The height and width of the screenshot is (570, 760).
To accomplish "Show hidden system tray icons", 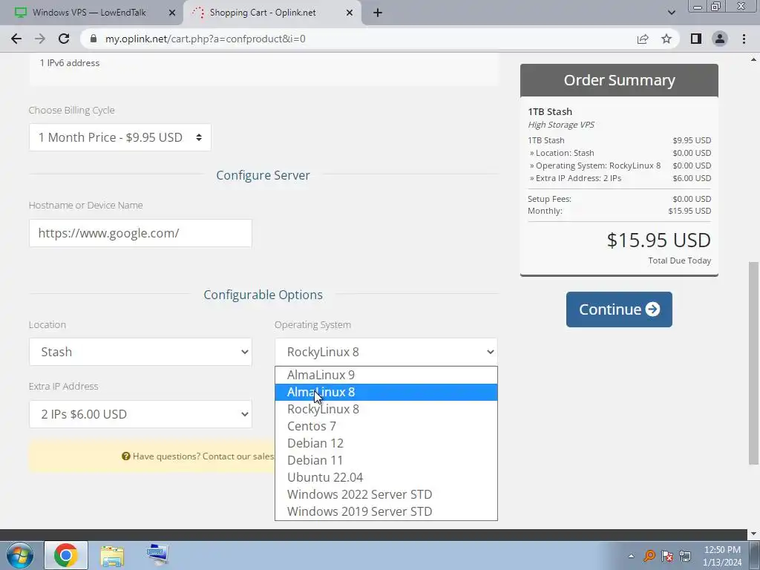I will (631, 556).
